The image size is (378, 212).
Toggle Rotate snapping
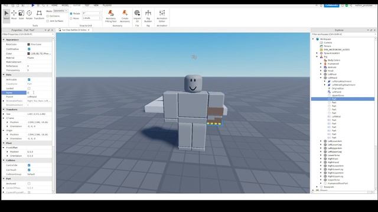click(71, 14)
